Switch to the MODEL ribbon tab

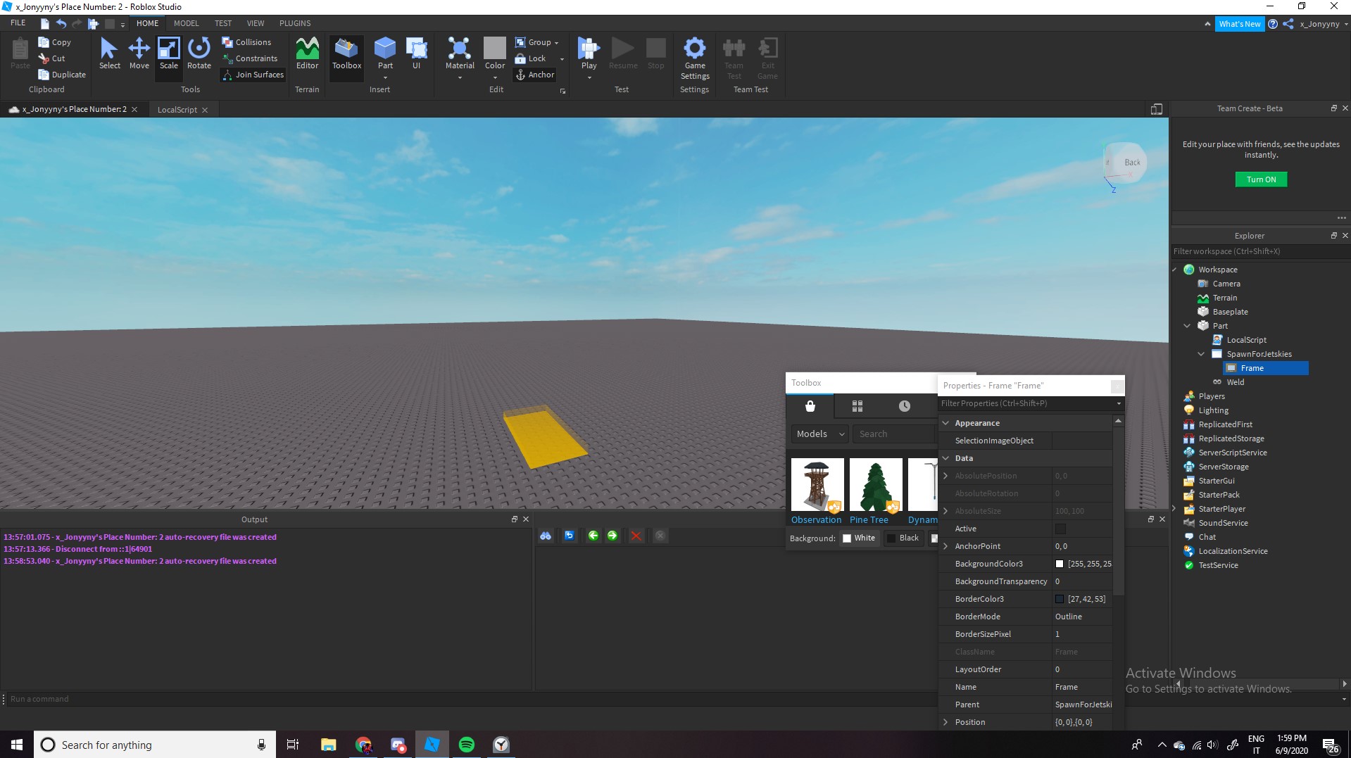point(187,23)
